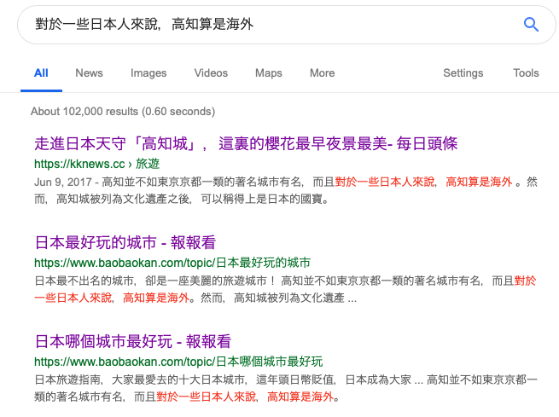Click the Jun 9, 2017 snippet date
559x417 pixels.
(63, 182)
